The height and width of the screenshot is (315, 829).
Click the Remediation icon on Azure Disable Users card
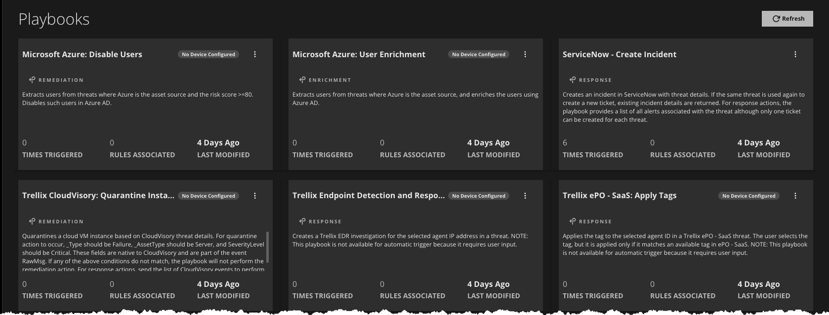click(x=32, y=80)
